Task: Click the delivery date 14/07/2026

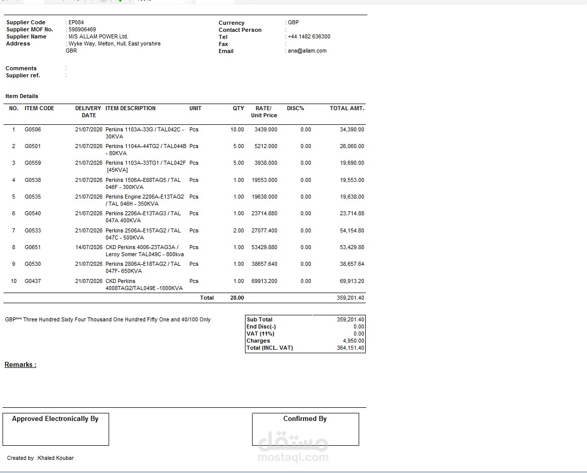Action: 89,247
